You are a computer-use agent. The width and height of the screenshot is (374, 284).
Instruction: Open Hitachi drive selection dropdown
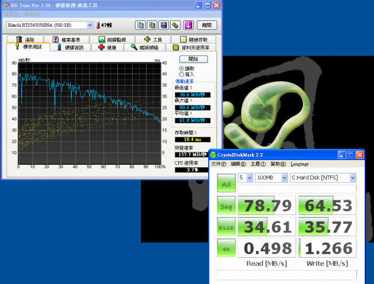[x=90, y=25]
